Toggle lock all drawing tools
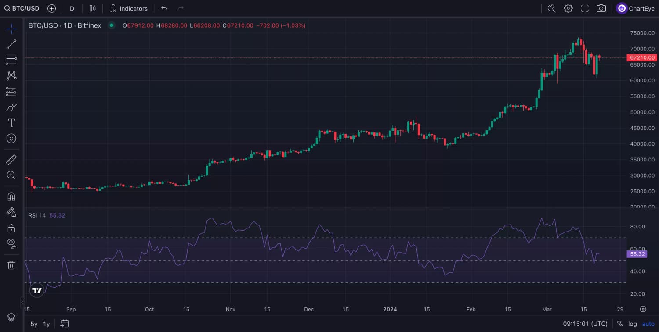659x332 pixels. (x=11, y=228)
